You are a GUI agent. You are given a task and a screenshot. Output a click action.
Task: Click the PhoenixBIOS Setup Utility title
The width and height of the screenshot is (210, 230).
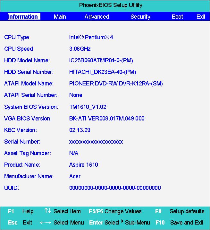pyautogui.click(x=111, y=5)
